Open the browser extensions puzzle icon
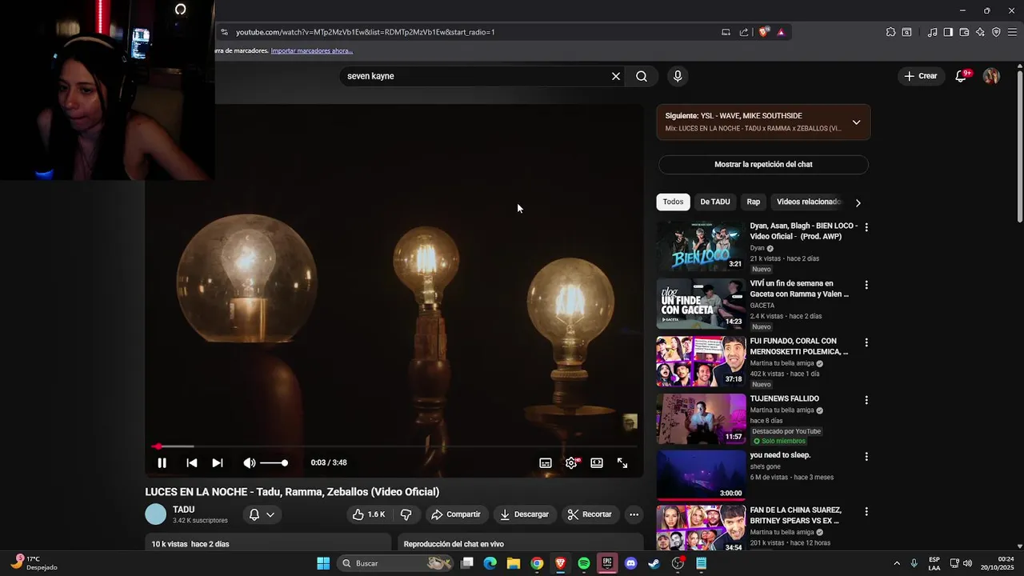Viewport: 1024px width, 576px height. 890,32
